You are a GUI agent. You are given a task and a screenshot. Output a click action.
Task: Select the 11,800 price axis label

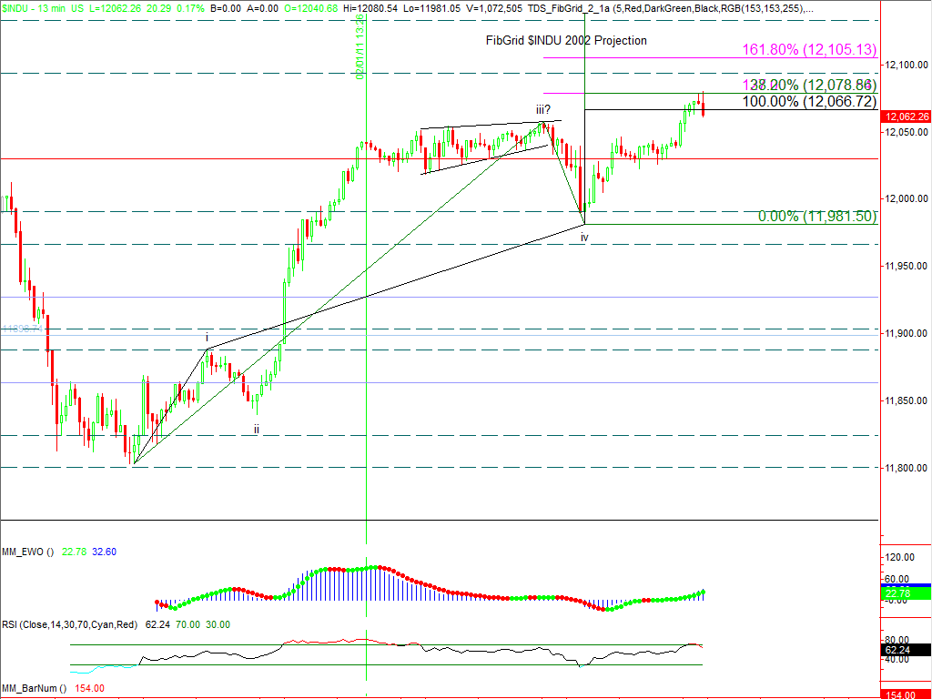click(x=906, y=468)
